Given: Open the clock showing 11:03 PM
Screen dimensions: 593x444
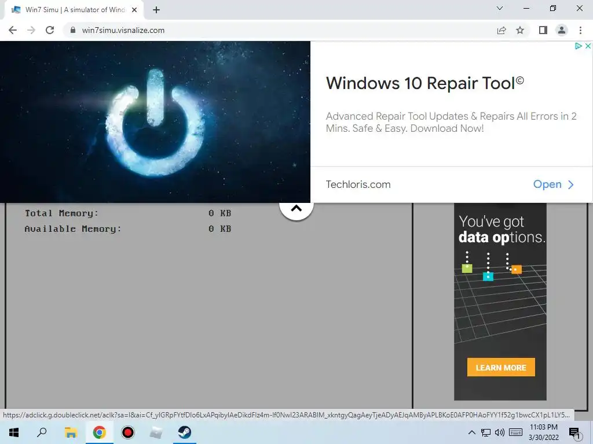Looking at the screenshot, I should (x=543, y=432).
